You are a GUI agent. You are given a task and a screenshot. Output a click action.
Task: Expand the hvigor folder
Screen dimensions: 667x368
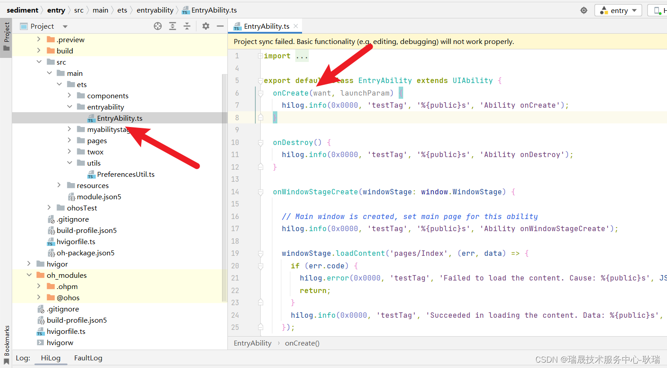29,264
